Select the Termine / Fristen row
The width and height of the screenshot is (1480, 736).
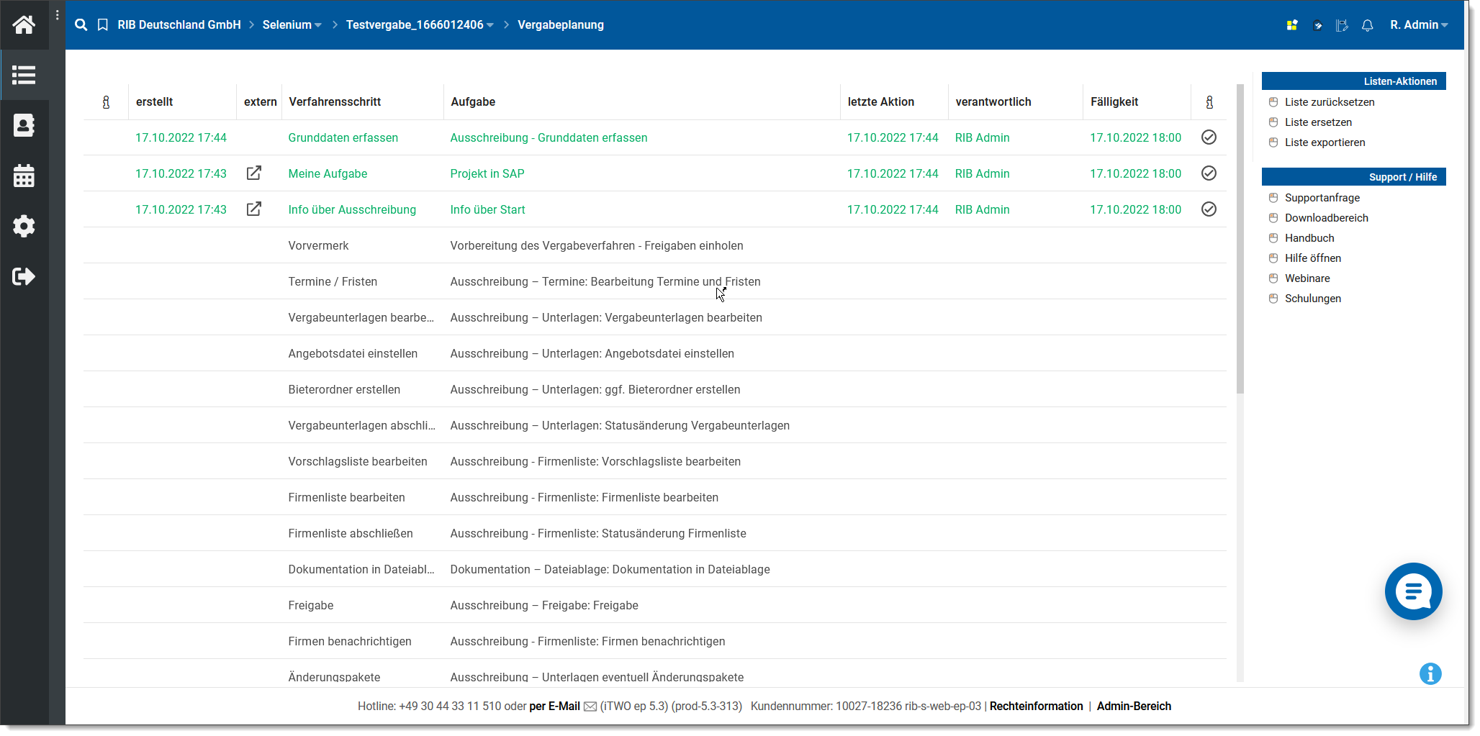pos(654,281)
